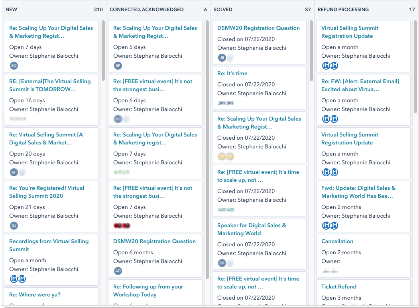Click the SOLVED column scrollbar
419x308 pixels.
pos(311,51)
